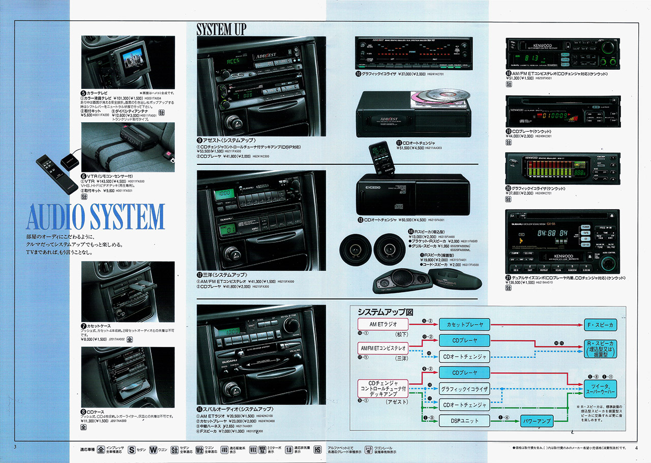Click the パワーアンプ diagram box
The height and width of the screenshot is (463, 651).
pos(538,420)
